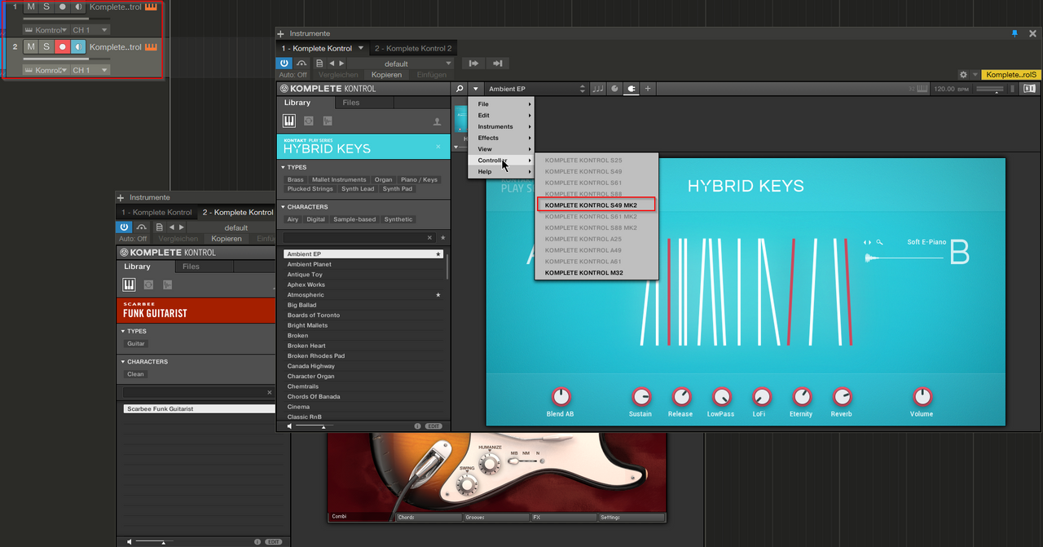Show the plug-in view icon in header
1043x547 pixels.
click(x=632, y=89)
